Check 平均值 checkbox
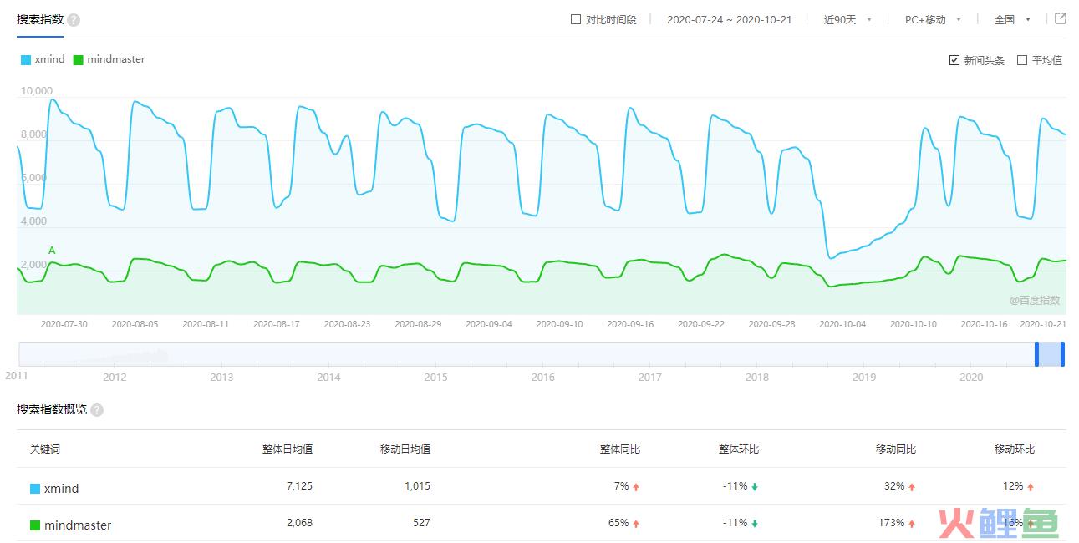1079x543 pixels. pyautogui.click(x=1021, y=60)
